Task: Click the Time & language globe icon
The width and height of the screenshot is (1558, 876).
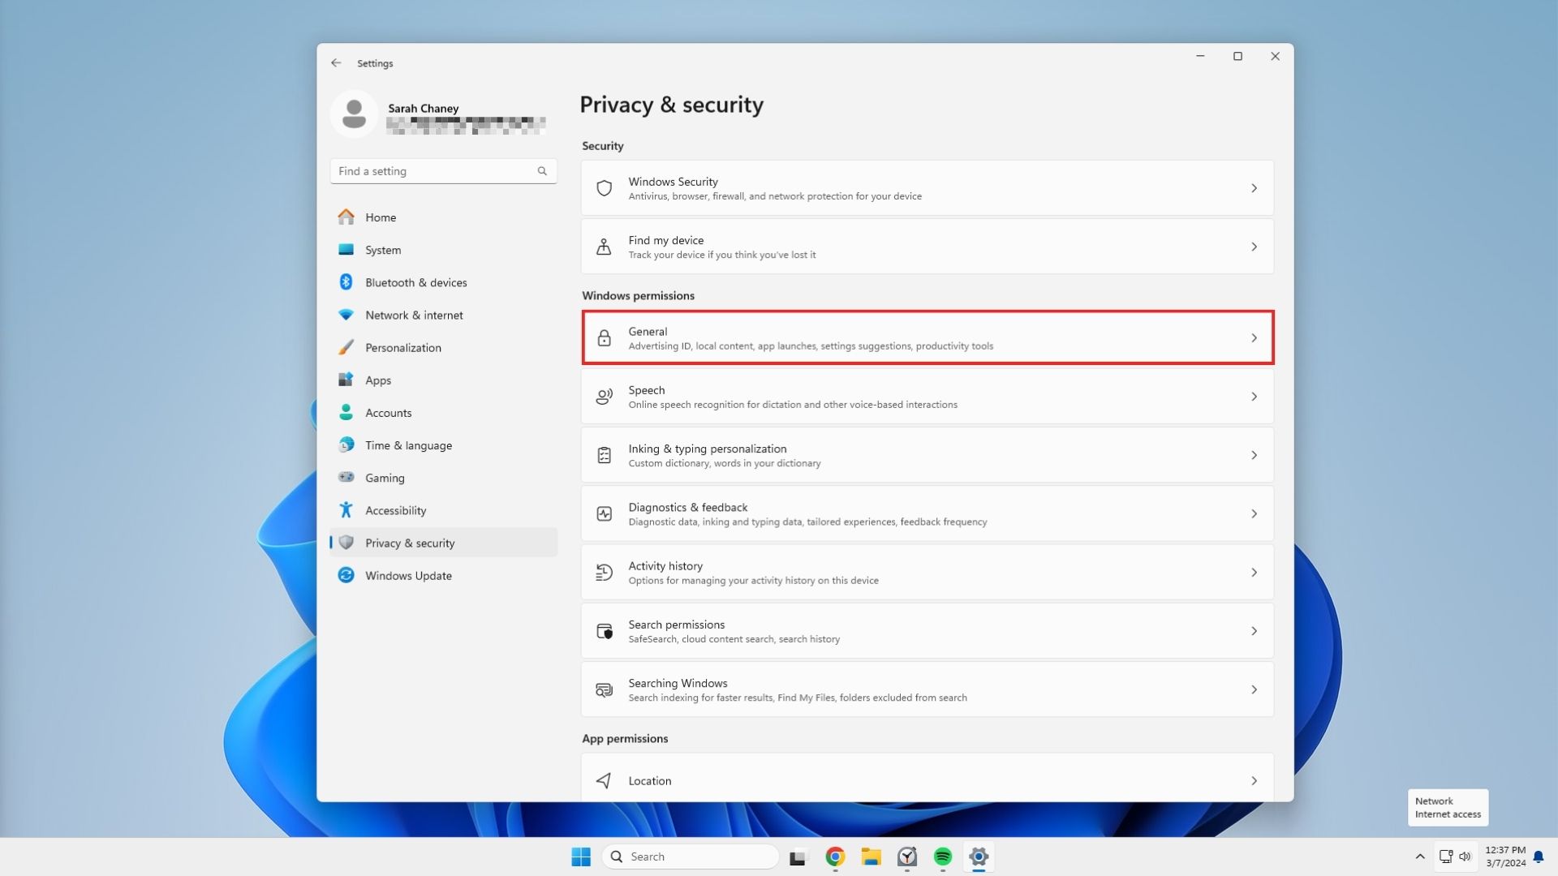Action: pyautogui.click(x=346, y=445)
